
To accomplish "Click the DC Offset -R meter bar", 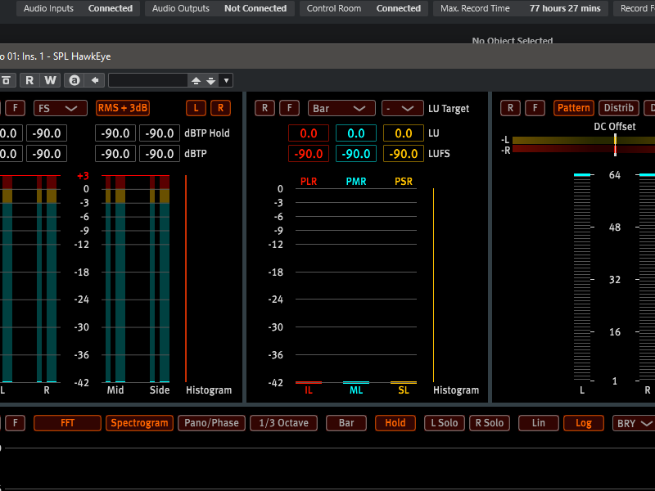I will pyautogui.click(x=584, y=149).
